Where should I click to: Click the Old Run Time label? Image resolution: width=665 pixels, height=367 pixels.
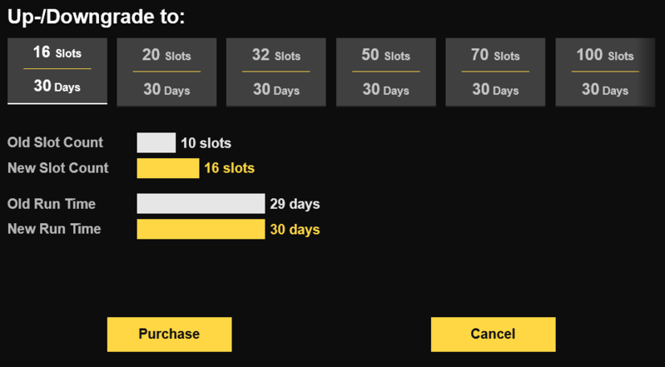tap(52, 204)
